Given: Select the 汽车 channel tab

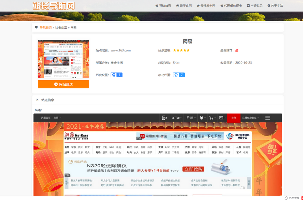Looking at the screenshot, I should coord(187,147).
